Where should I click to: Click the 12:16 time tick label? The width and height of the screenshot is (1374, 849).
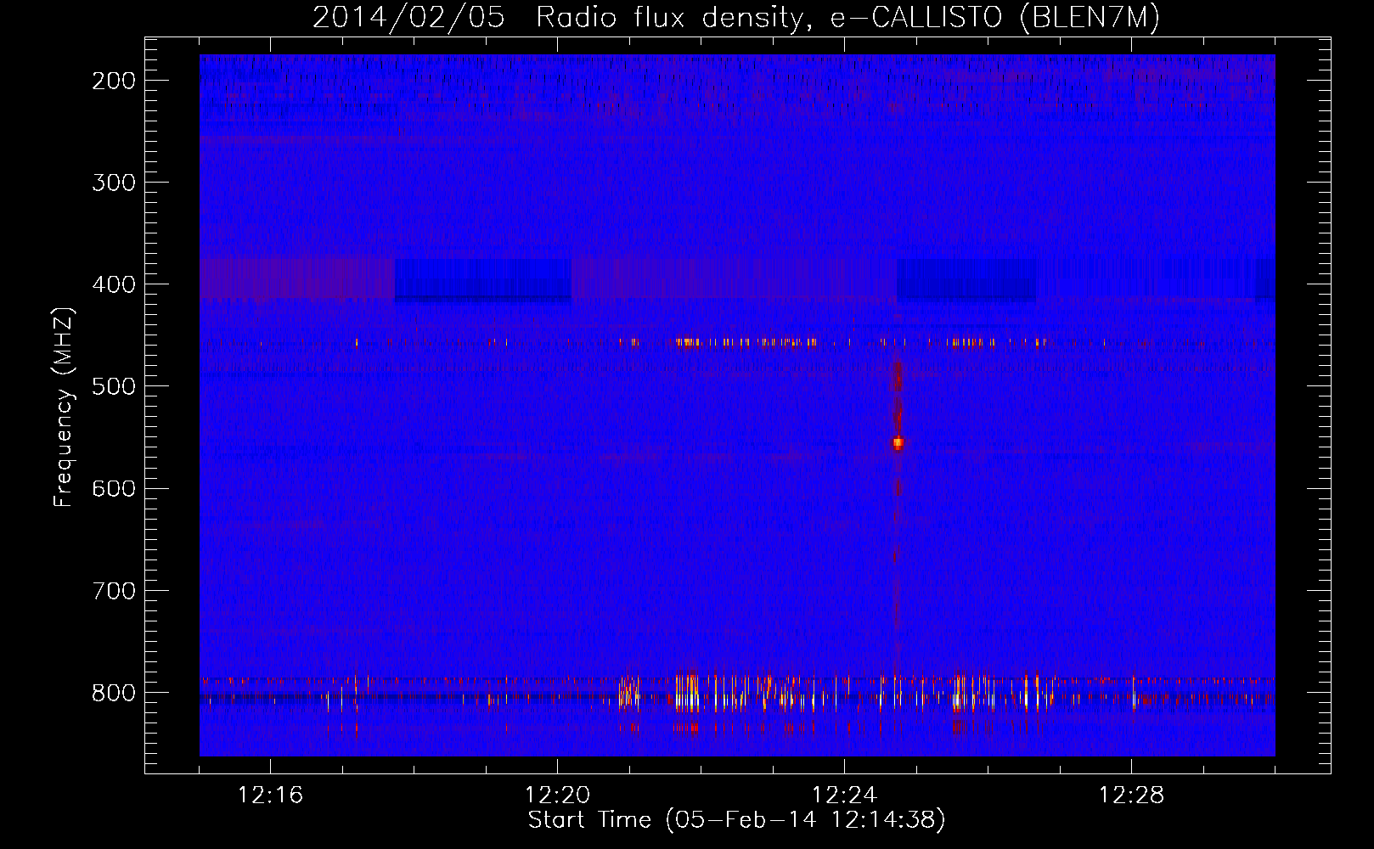coord(270,796)
